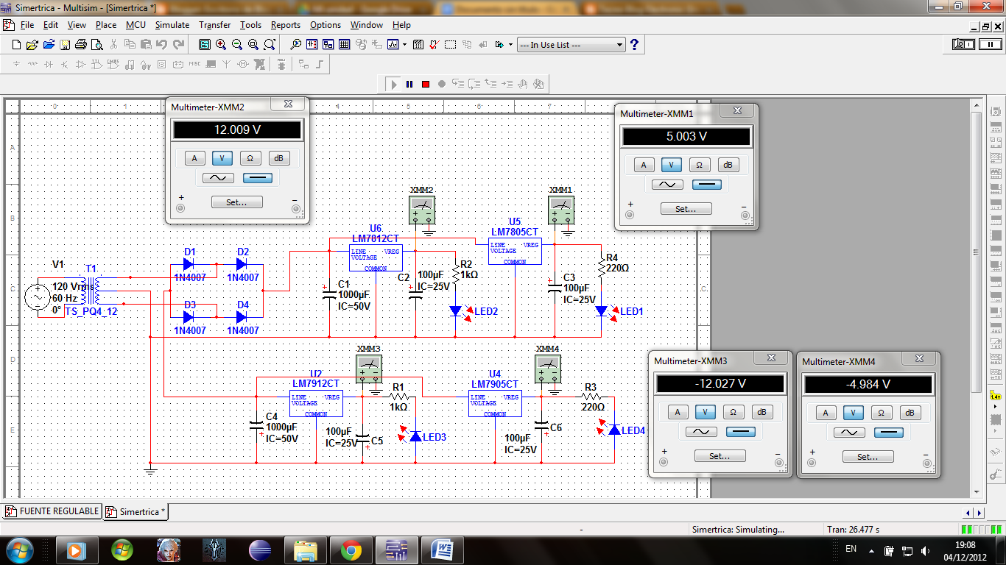Expand the analysis icon dropdown arrow
Viewport: 1006px width, 565px height.
(404, 44)
